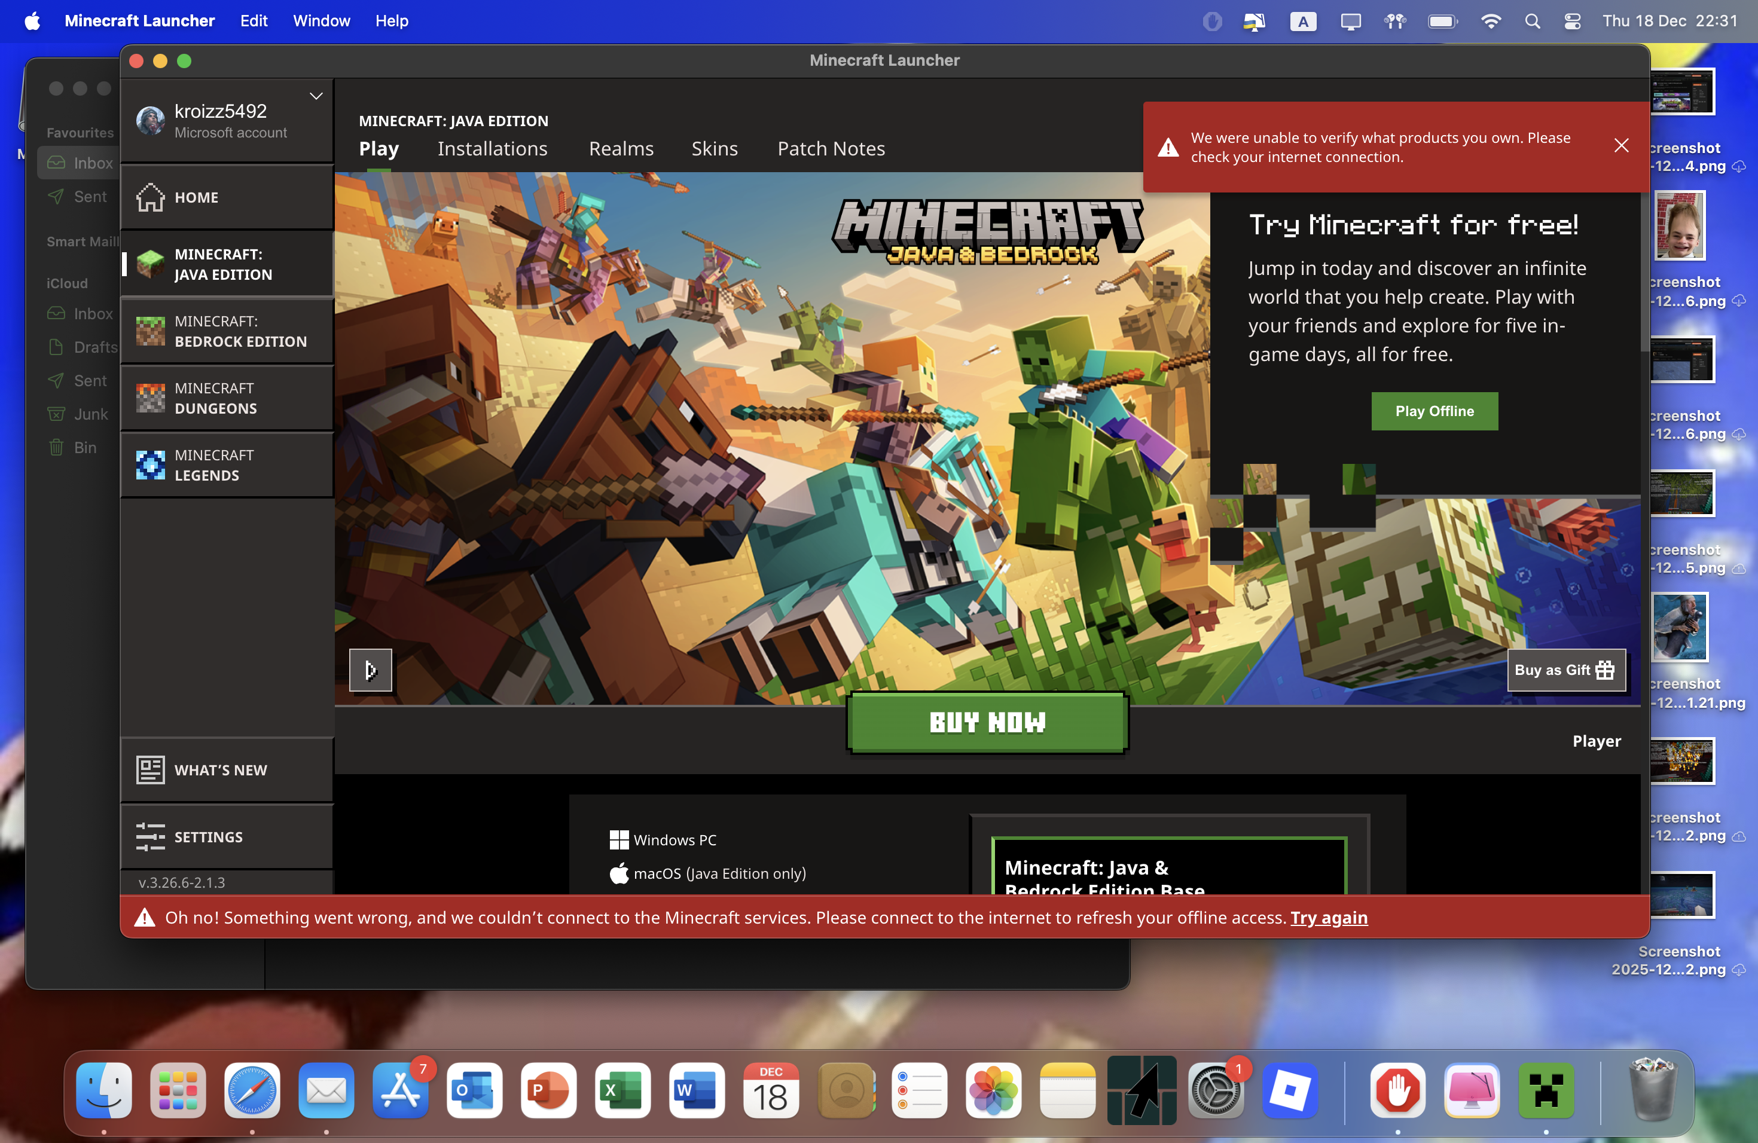Screen dimensions: 1758x1143
Task: Switch to Installations tab
Action: click(x=492, y=149)
